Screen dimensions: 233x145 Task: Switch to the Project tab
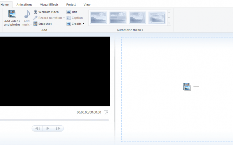pyautogui.click(x=71, y=5)
